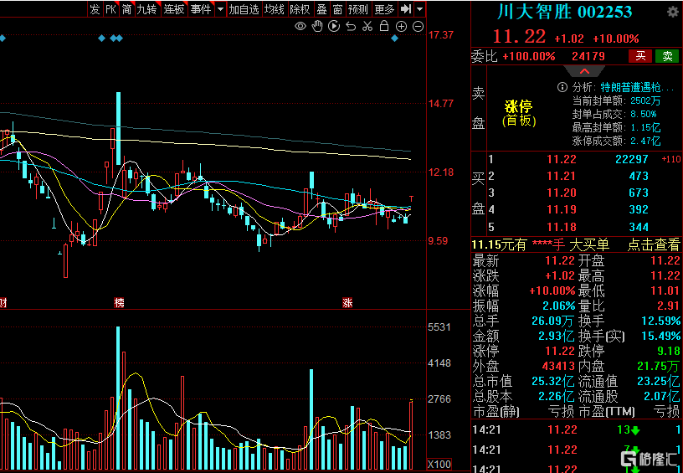Click buy level 1 volume 22297

(632, 159)
